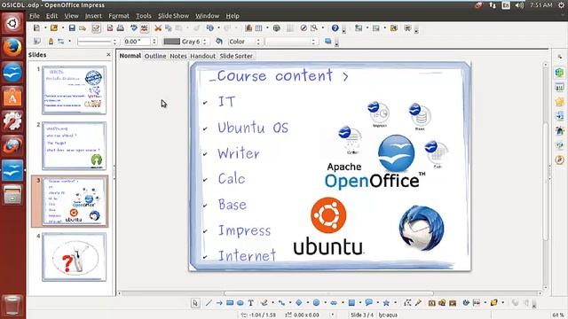Choose the Ellipse tool
Screen dimensions: 568x319
point(241,303)
